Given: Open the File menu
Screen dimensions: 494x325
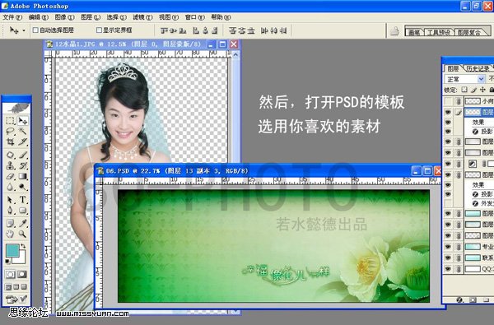Looking at the screenshot, I should 12,17.
